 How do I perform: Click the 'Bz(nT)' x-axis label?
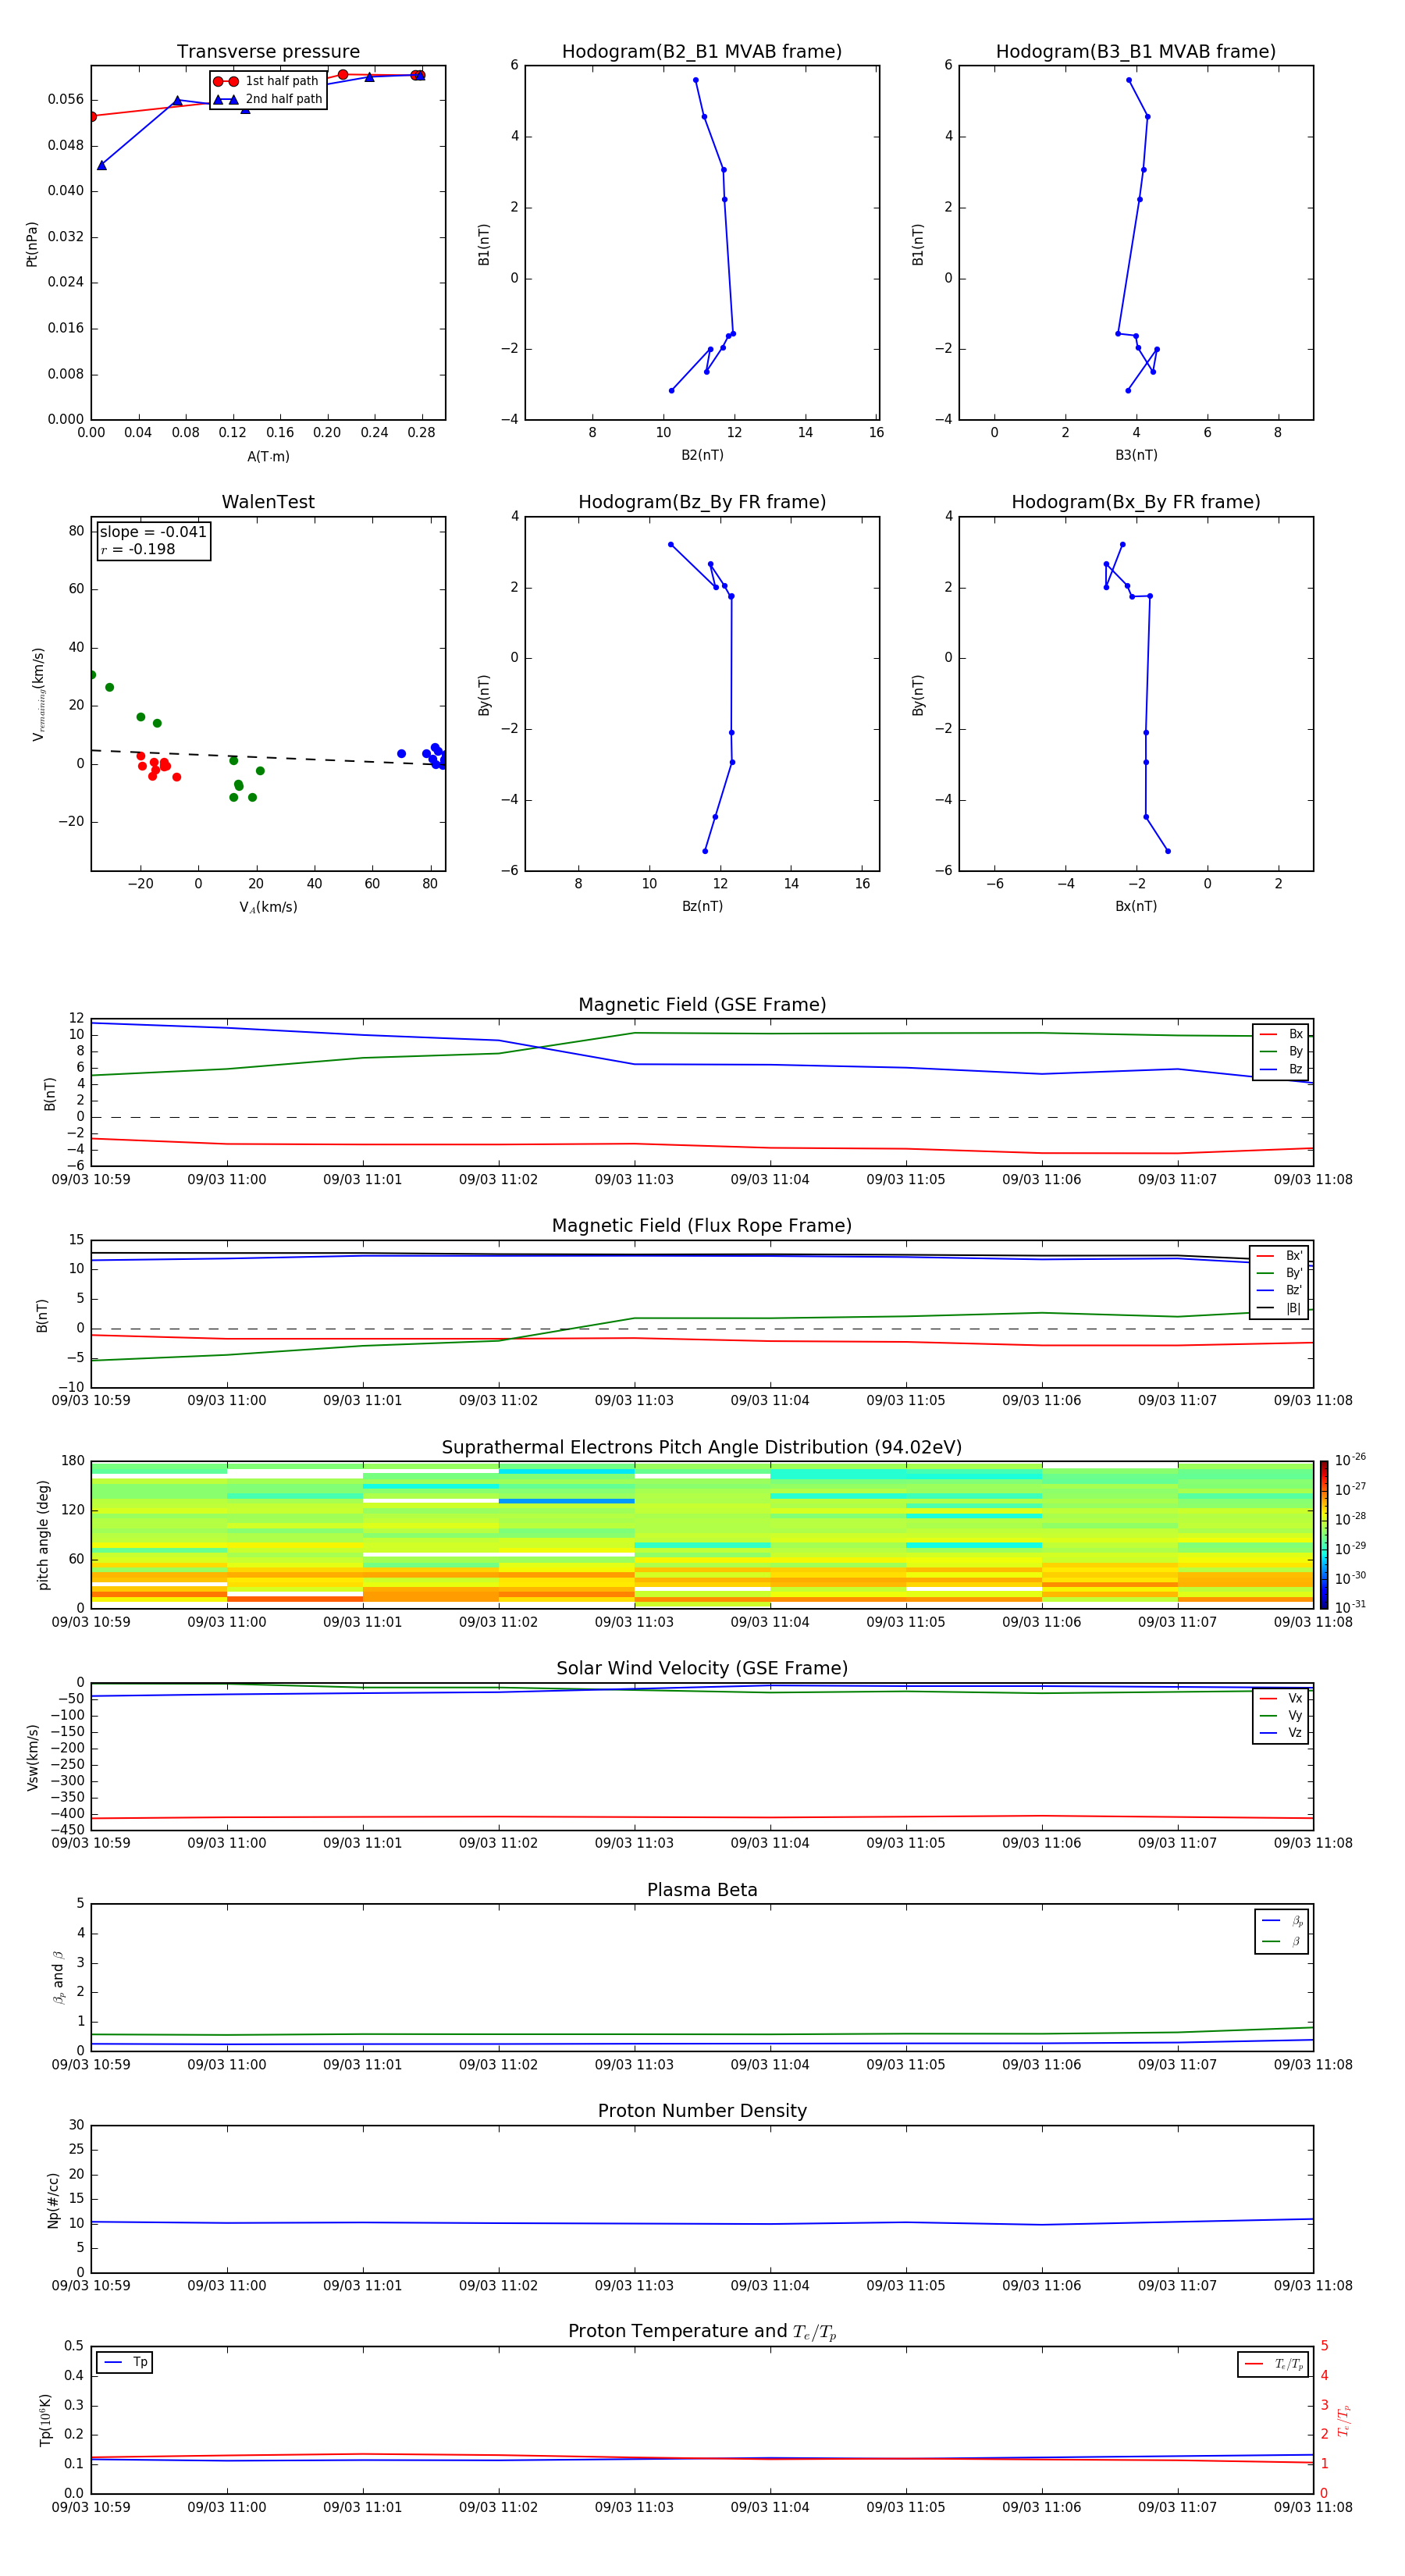(702, 907)
